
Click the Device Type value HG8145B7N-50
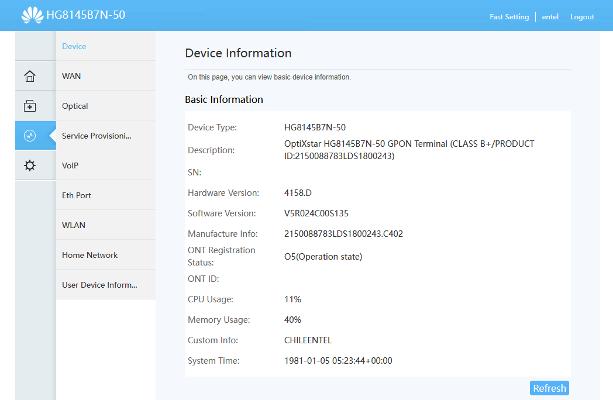pyautogui.click(x=315, y=127)
